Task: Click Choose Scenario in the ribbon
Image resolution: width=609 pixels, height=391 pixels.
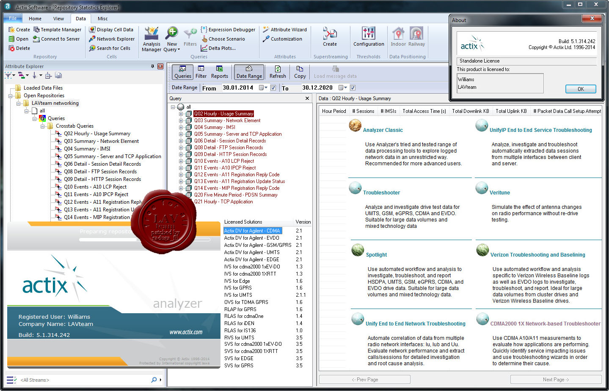Action: pyautogui.click(x=223, y=39)
